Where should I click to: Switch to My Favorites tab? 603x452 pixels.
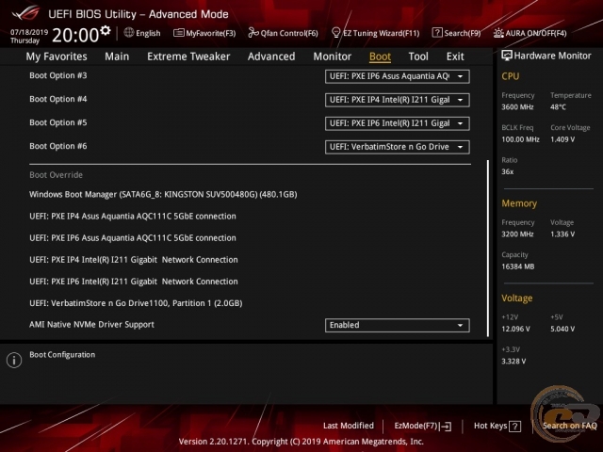point(57,56)
